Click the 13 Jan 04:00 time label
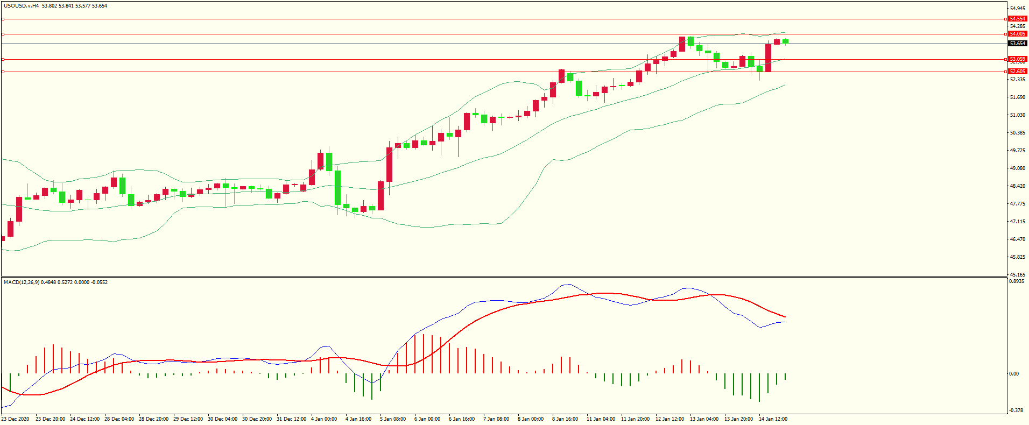 click(704, 419)
